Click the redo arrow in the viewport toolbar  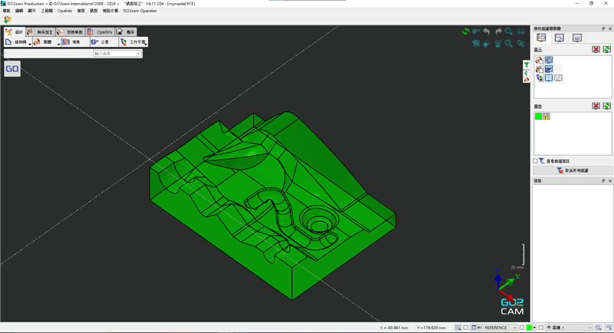coord(498,31)
